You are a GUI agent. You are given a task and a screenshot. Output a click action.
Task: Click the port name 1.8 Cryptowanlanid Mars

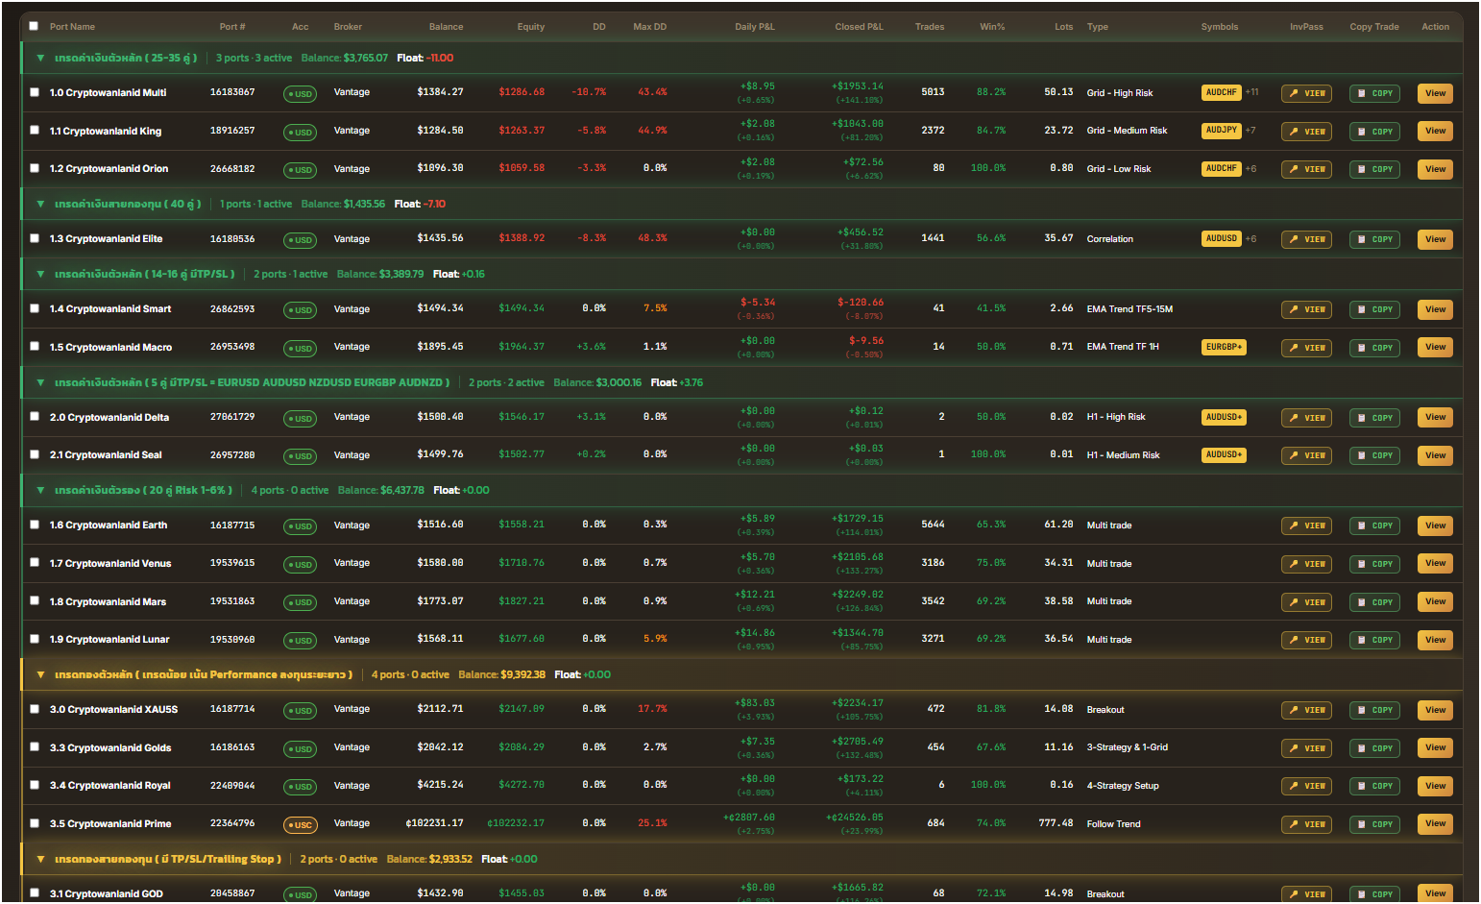click(108, 602)
